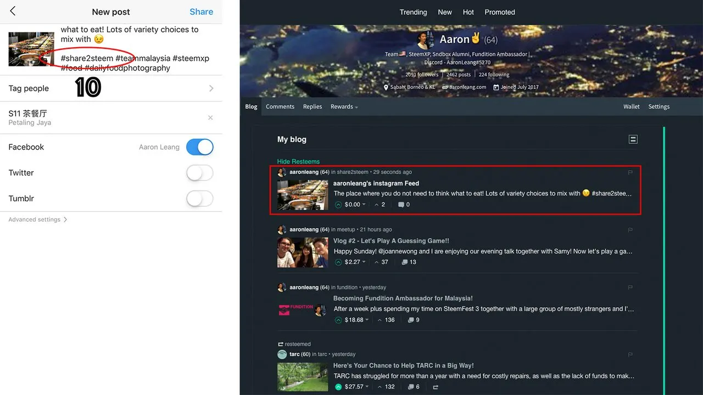
Task: Open the Vlog #2 post thumbnail
Action: (x=303, y=252)
